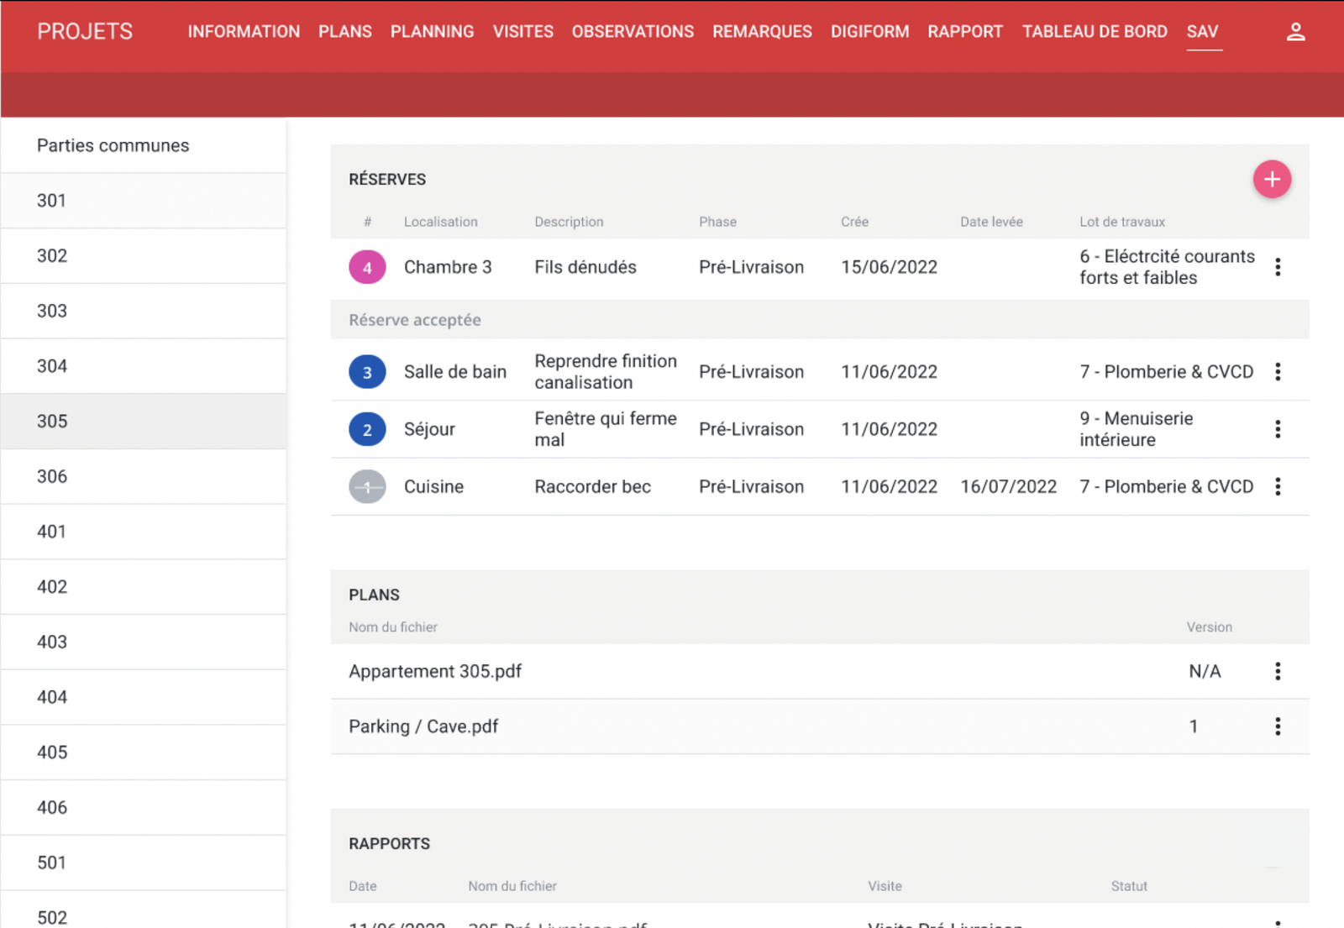
Task: Click the Réserve acceptée group label
Action: [x=415, y=320]
